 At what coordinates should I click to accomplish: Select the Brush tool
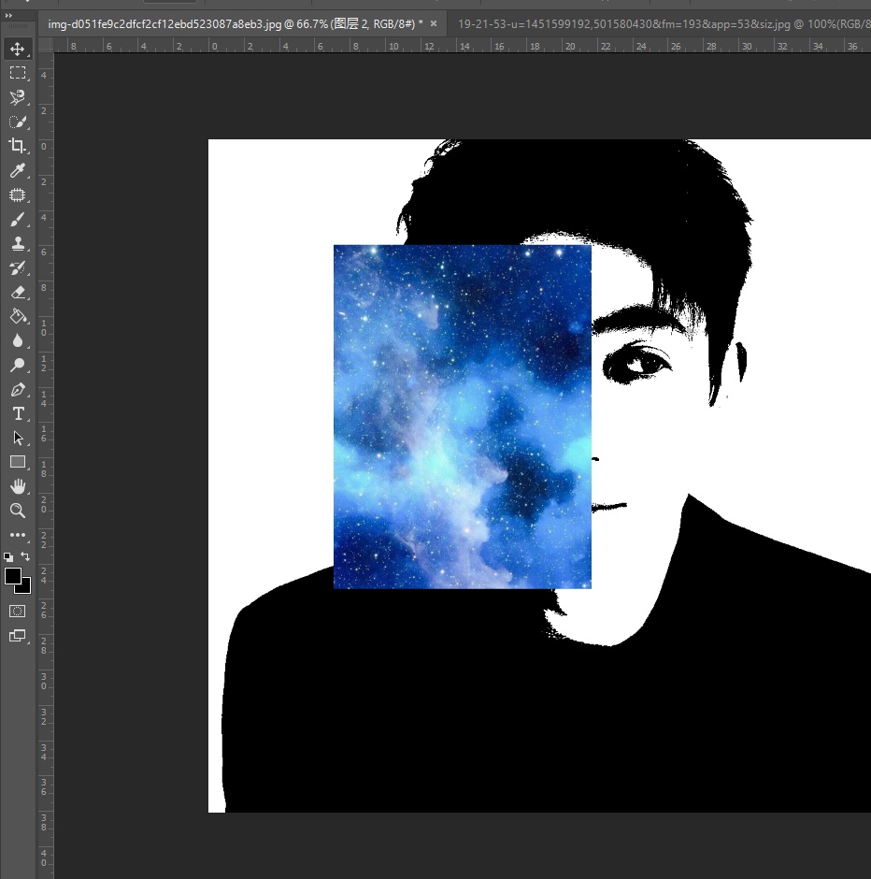point(17,220)
